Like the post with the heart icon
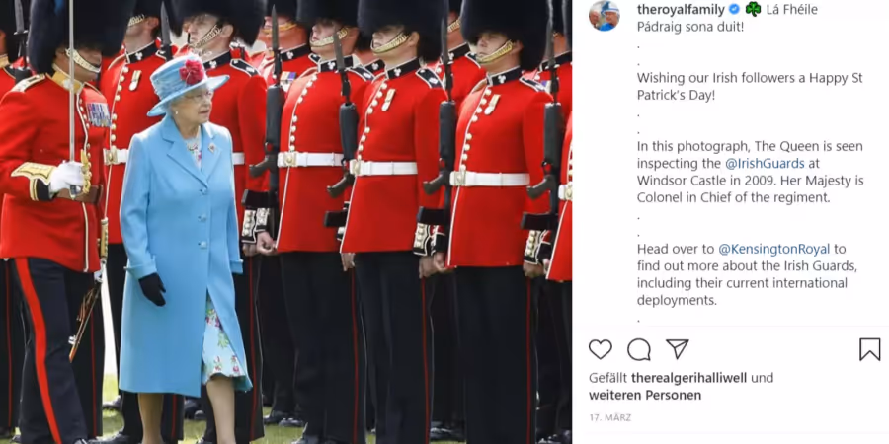The height and width of the screenshot is (444, 889). pyautogui.click(x=600, y=349)
